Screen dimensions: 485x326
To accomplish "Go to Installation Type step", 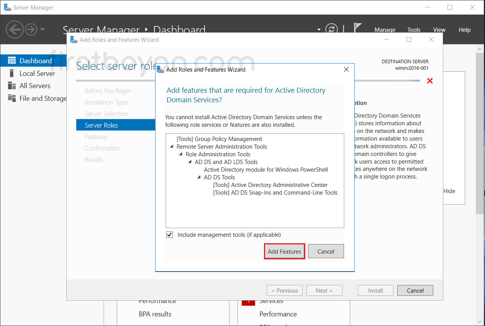I will coord(106,102).
